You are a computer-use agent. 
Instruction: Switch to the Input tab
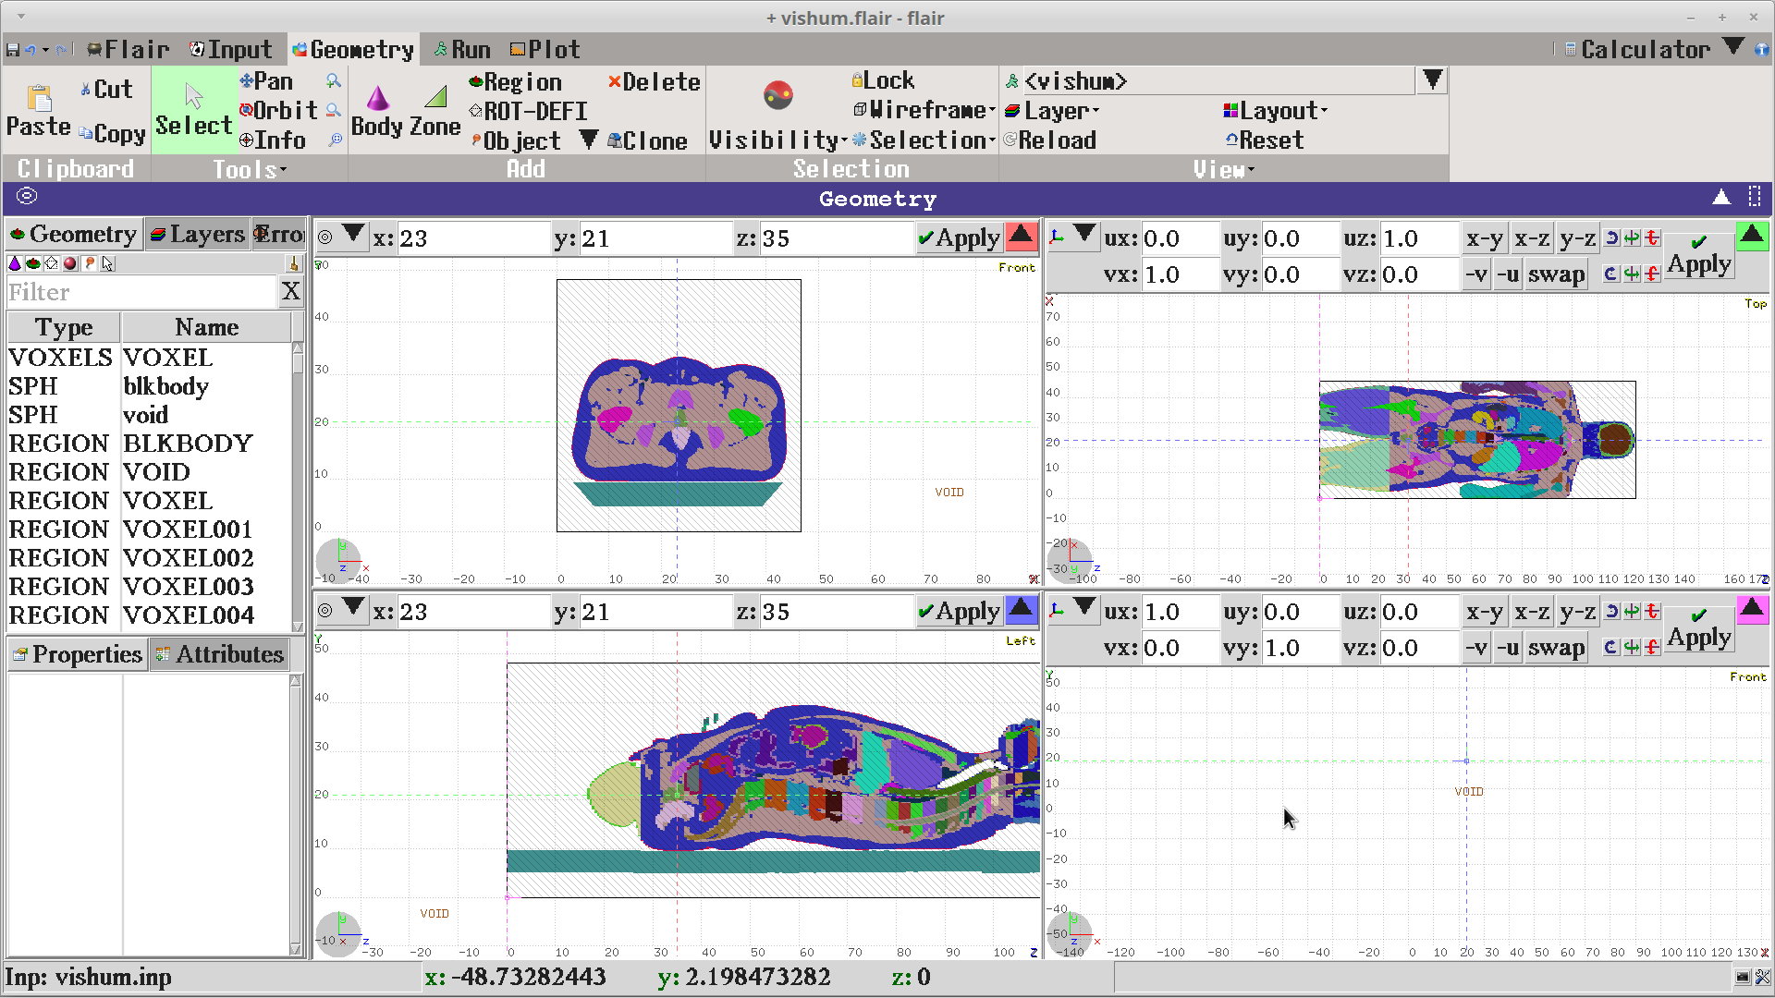click(x=231, y=50)
